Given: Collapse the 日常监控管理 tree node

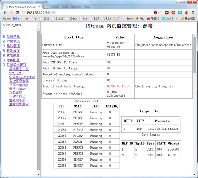Looking at the screenshot, I should (x=4, y=65).
